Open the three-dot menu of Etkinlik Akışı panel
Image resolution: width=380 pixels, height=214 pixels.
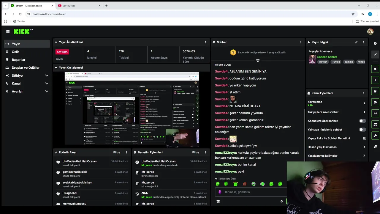(x=126, y=152)
